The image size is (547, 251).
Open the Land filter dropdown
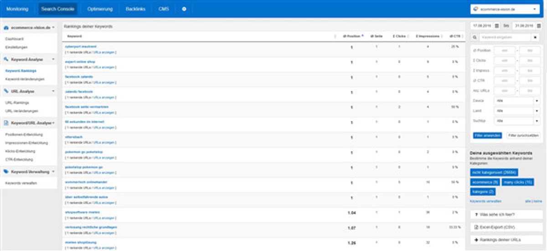click(517, 110)
